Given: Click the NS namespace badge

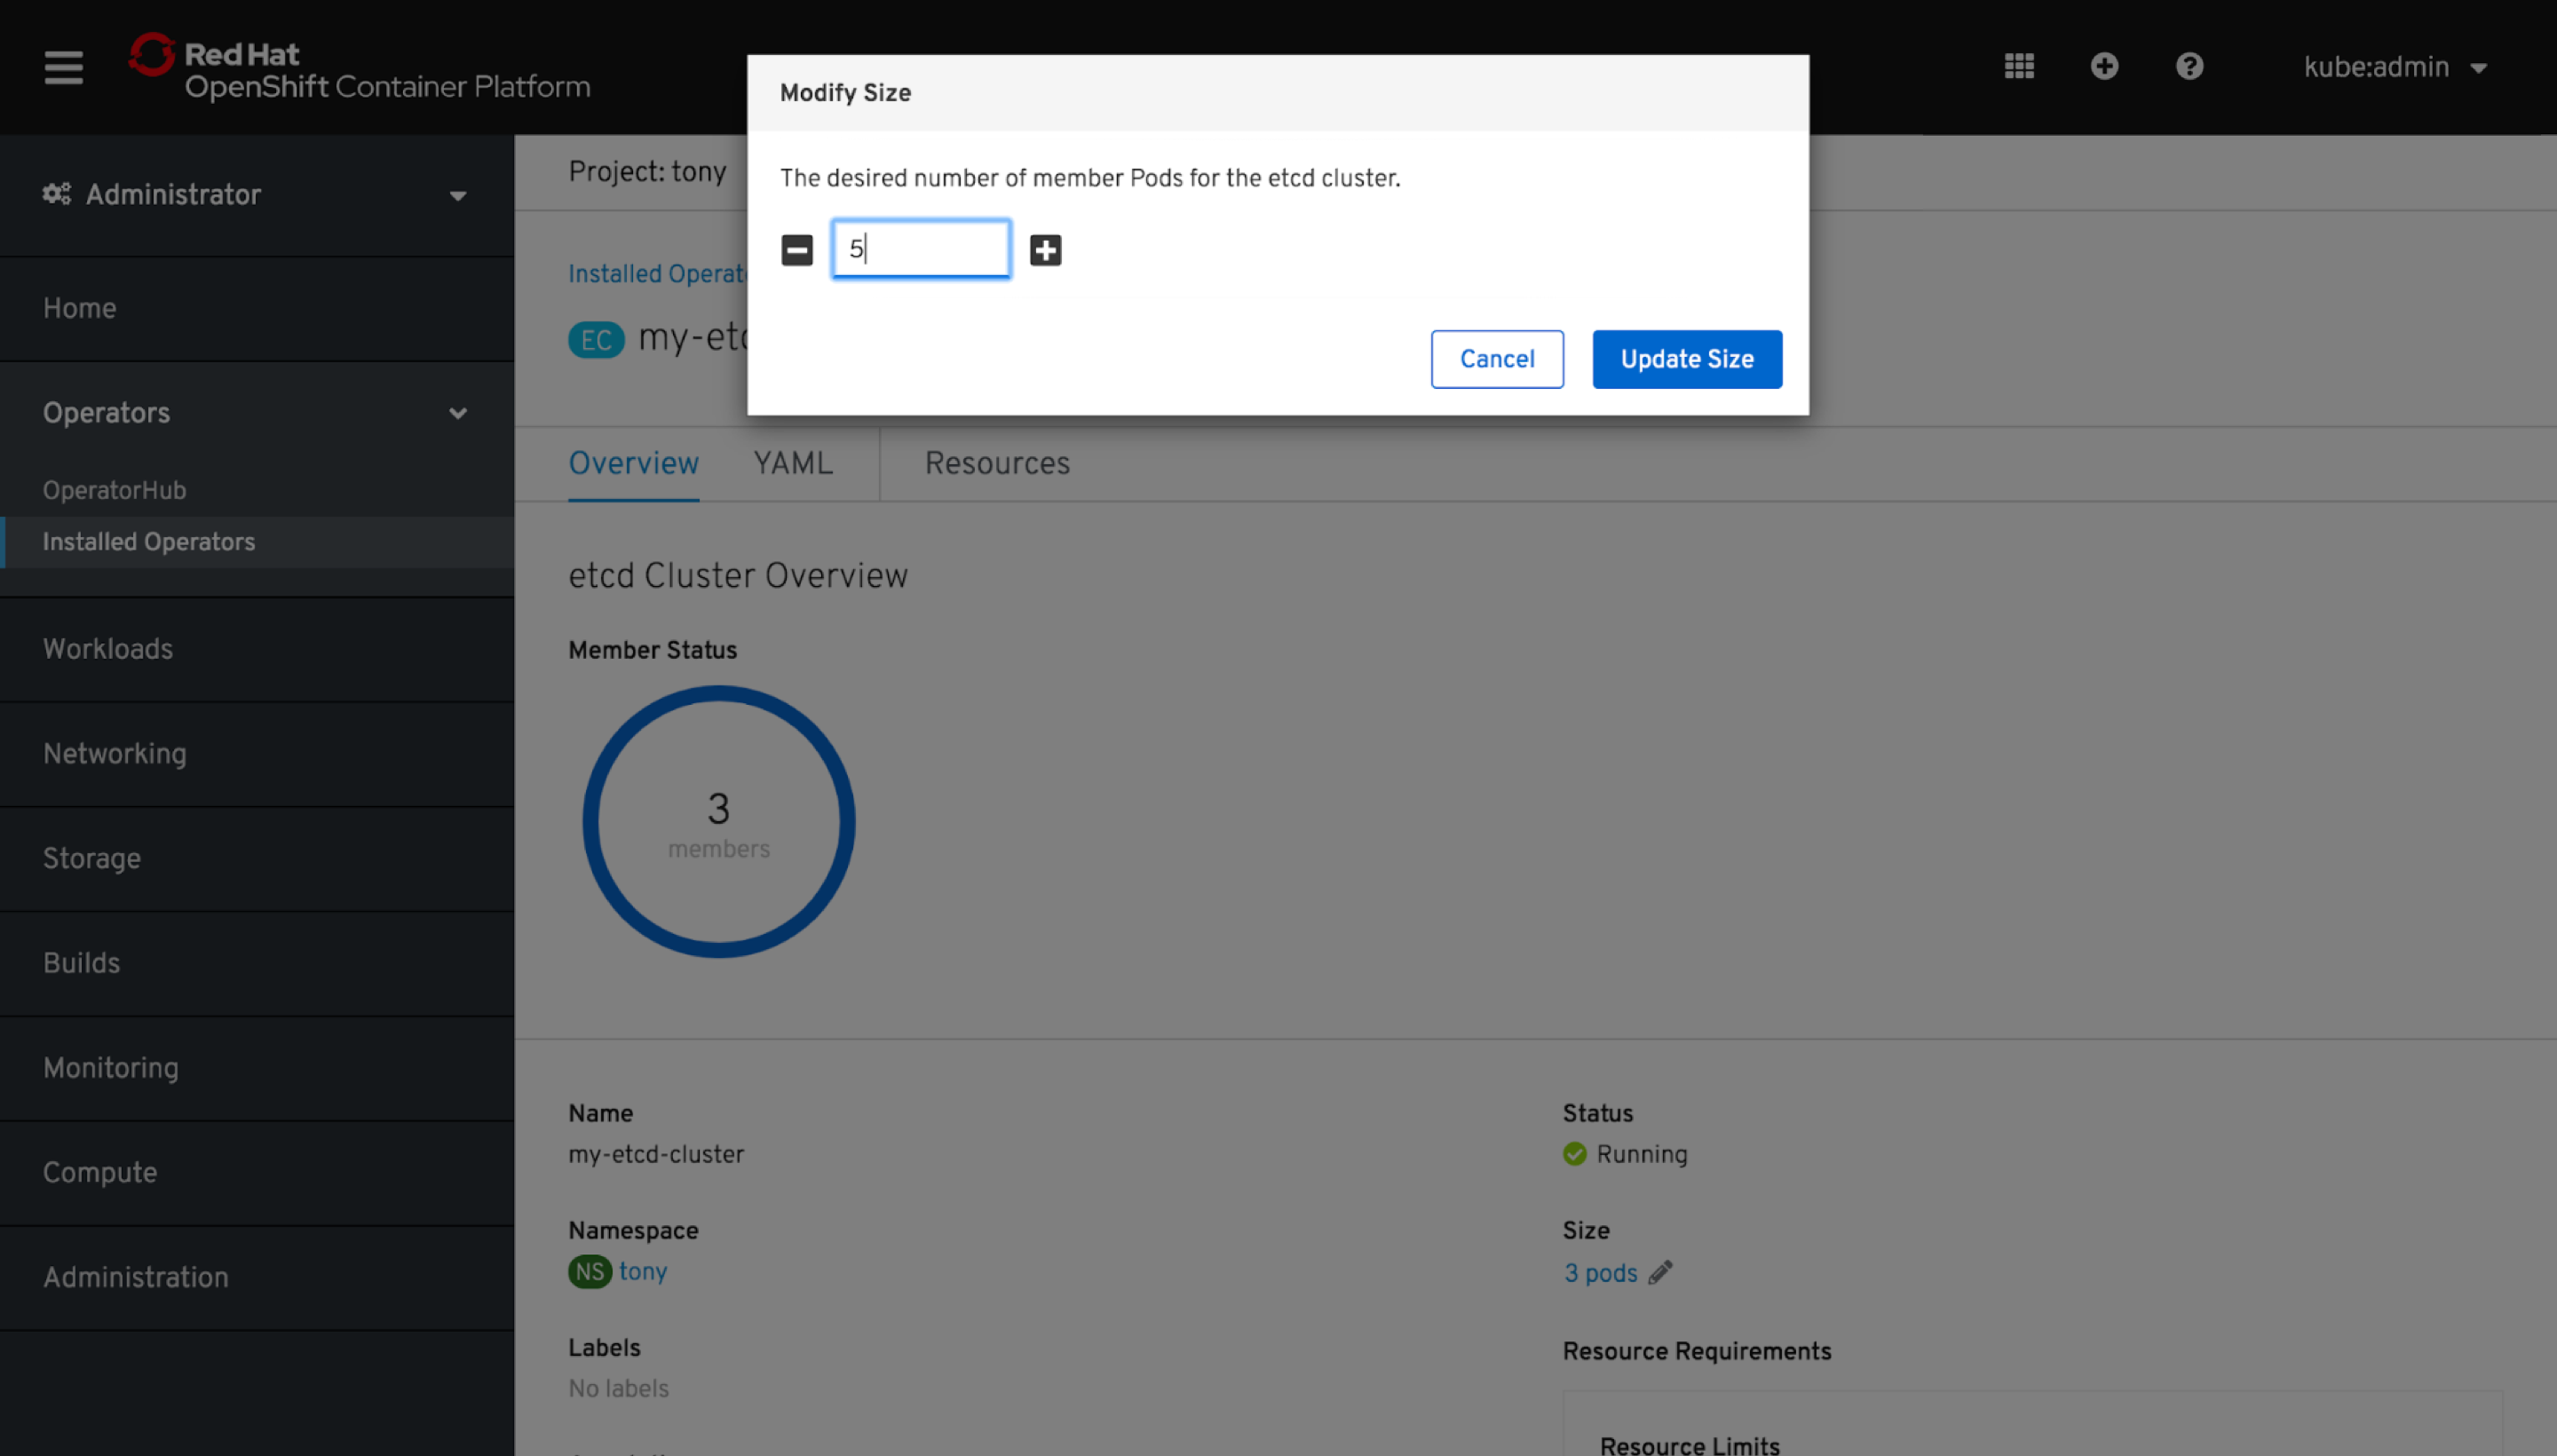Looking at the screenshot, I should [x=589, y=1271].
